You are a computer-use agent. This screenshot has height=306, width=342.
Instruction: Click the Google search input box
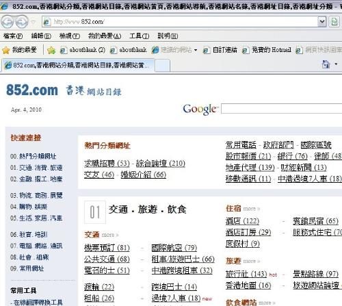point(281,108)
